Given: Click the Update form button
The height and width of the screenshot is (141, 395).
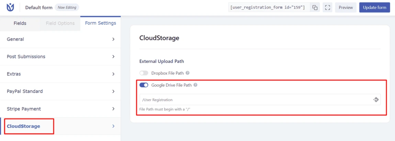Looking at the screenshot, I should pyautogui.click(x=375, y=8).
